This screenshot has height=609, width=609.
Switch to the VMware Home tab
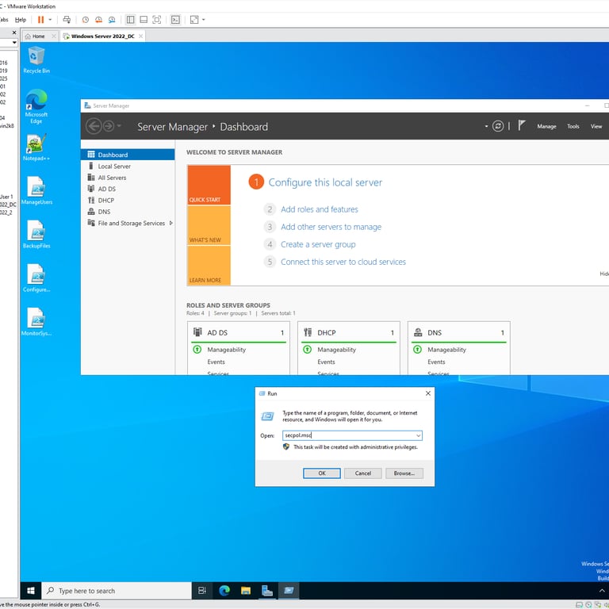click(38, 36)
